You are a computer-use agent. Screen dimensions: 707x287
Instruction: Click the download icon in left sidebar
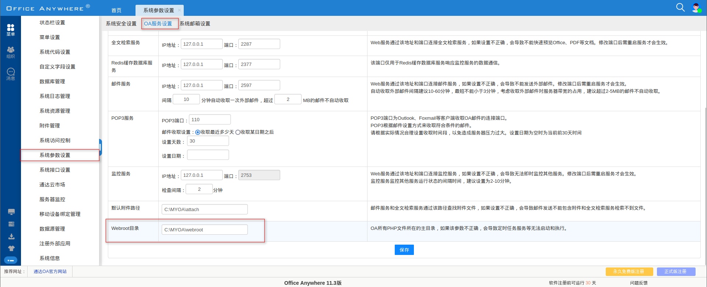tap(11, 236)
